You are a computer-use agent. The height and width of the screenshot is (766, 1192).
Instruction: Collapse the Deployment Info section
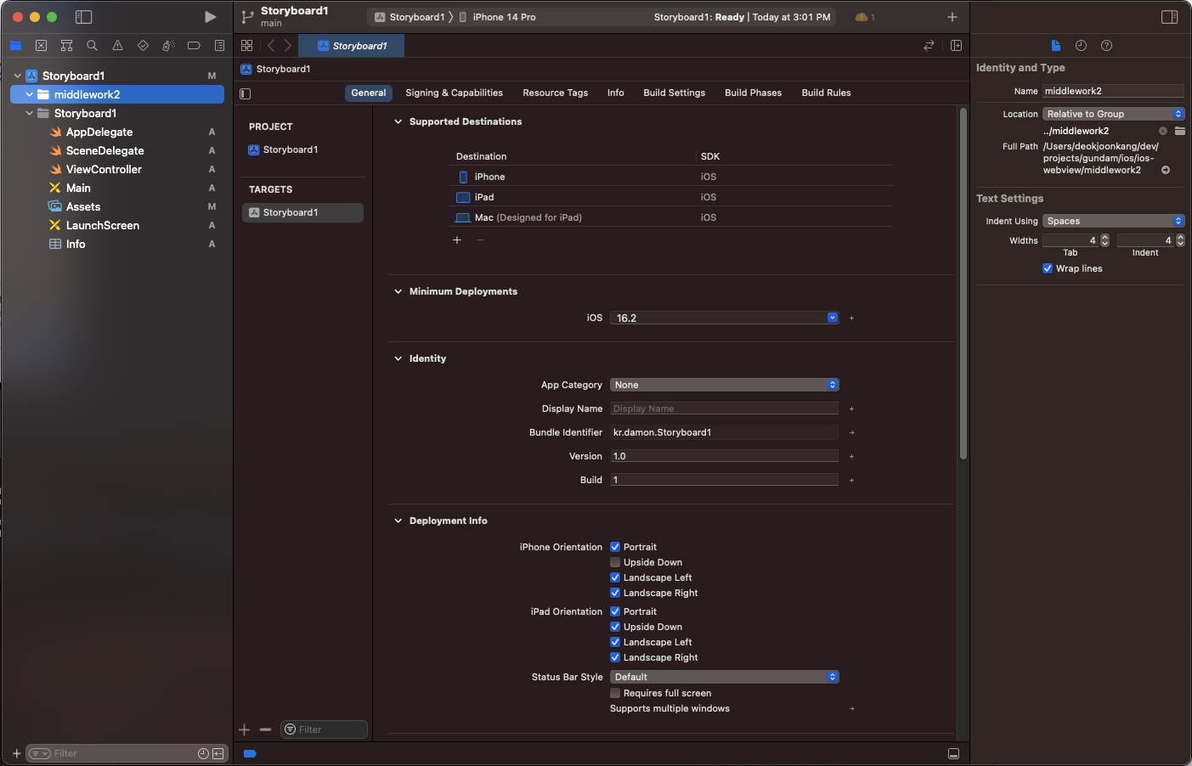pos(398,521)
